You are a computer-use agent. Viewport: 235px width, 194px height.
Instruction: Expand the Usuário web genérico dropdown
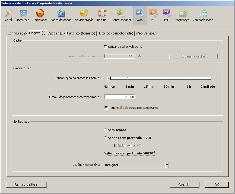coord(167,165)
